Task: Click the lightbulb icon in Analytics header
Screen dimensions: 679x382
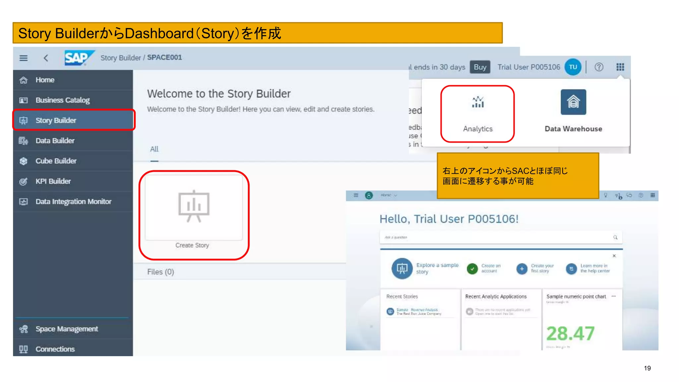Action: click(x=605, y=195)
